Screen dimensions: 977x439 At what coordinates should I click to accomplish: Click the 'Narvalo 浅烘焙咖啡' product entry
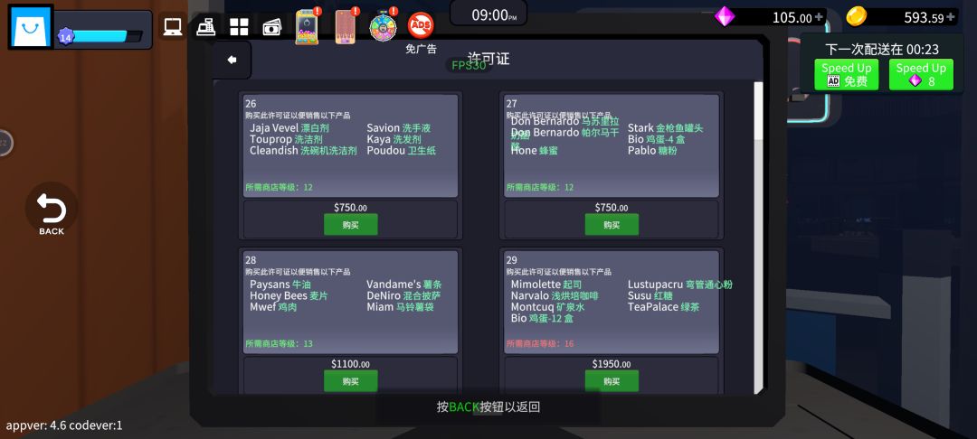click(x=555, y=296)
